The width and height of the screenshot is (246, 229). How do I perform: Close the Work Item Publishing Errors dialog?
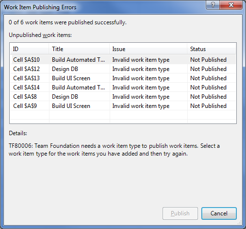(231, 5)
